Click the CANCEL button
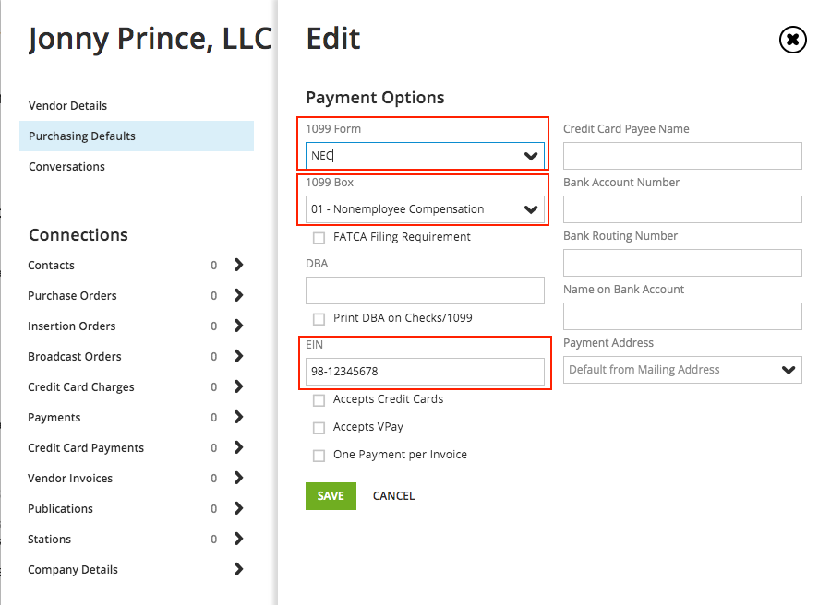The height and width of the screenshot is (605, 831). 393,496
